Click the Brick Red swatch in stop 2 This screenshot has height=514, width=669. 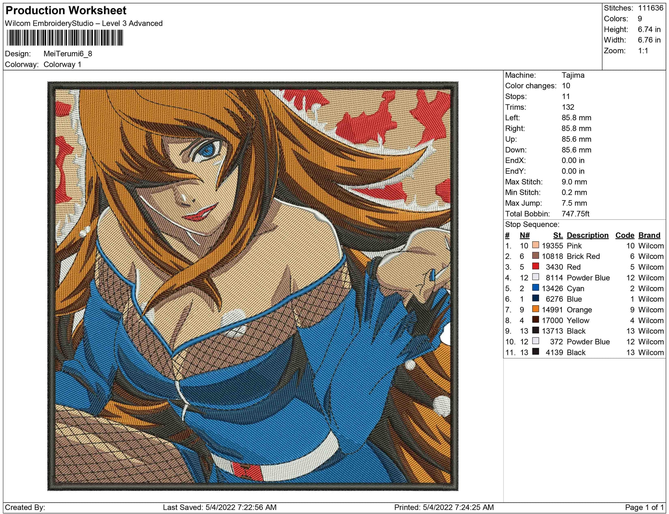point(535,256)
